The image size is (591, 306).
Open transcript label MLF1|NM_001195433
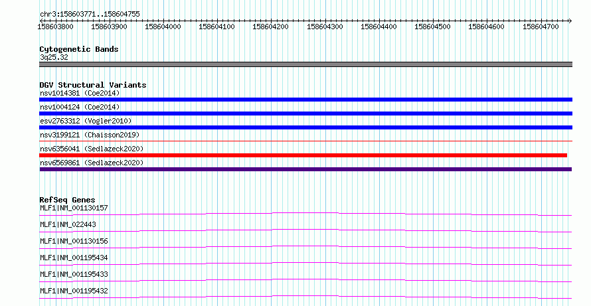pos(74,274)
